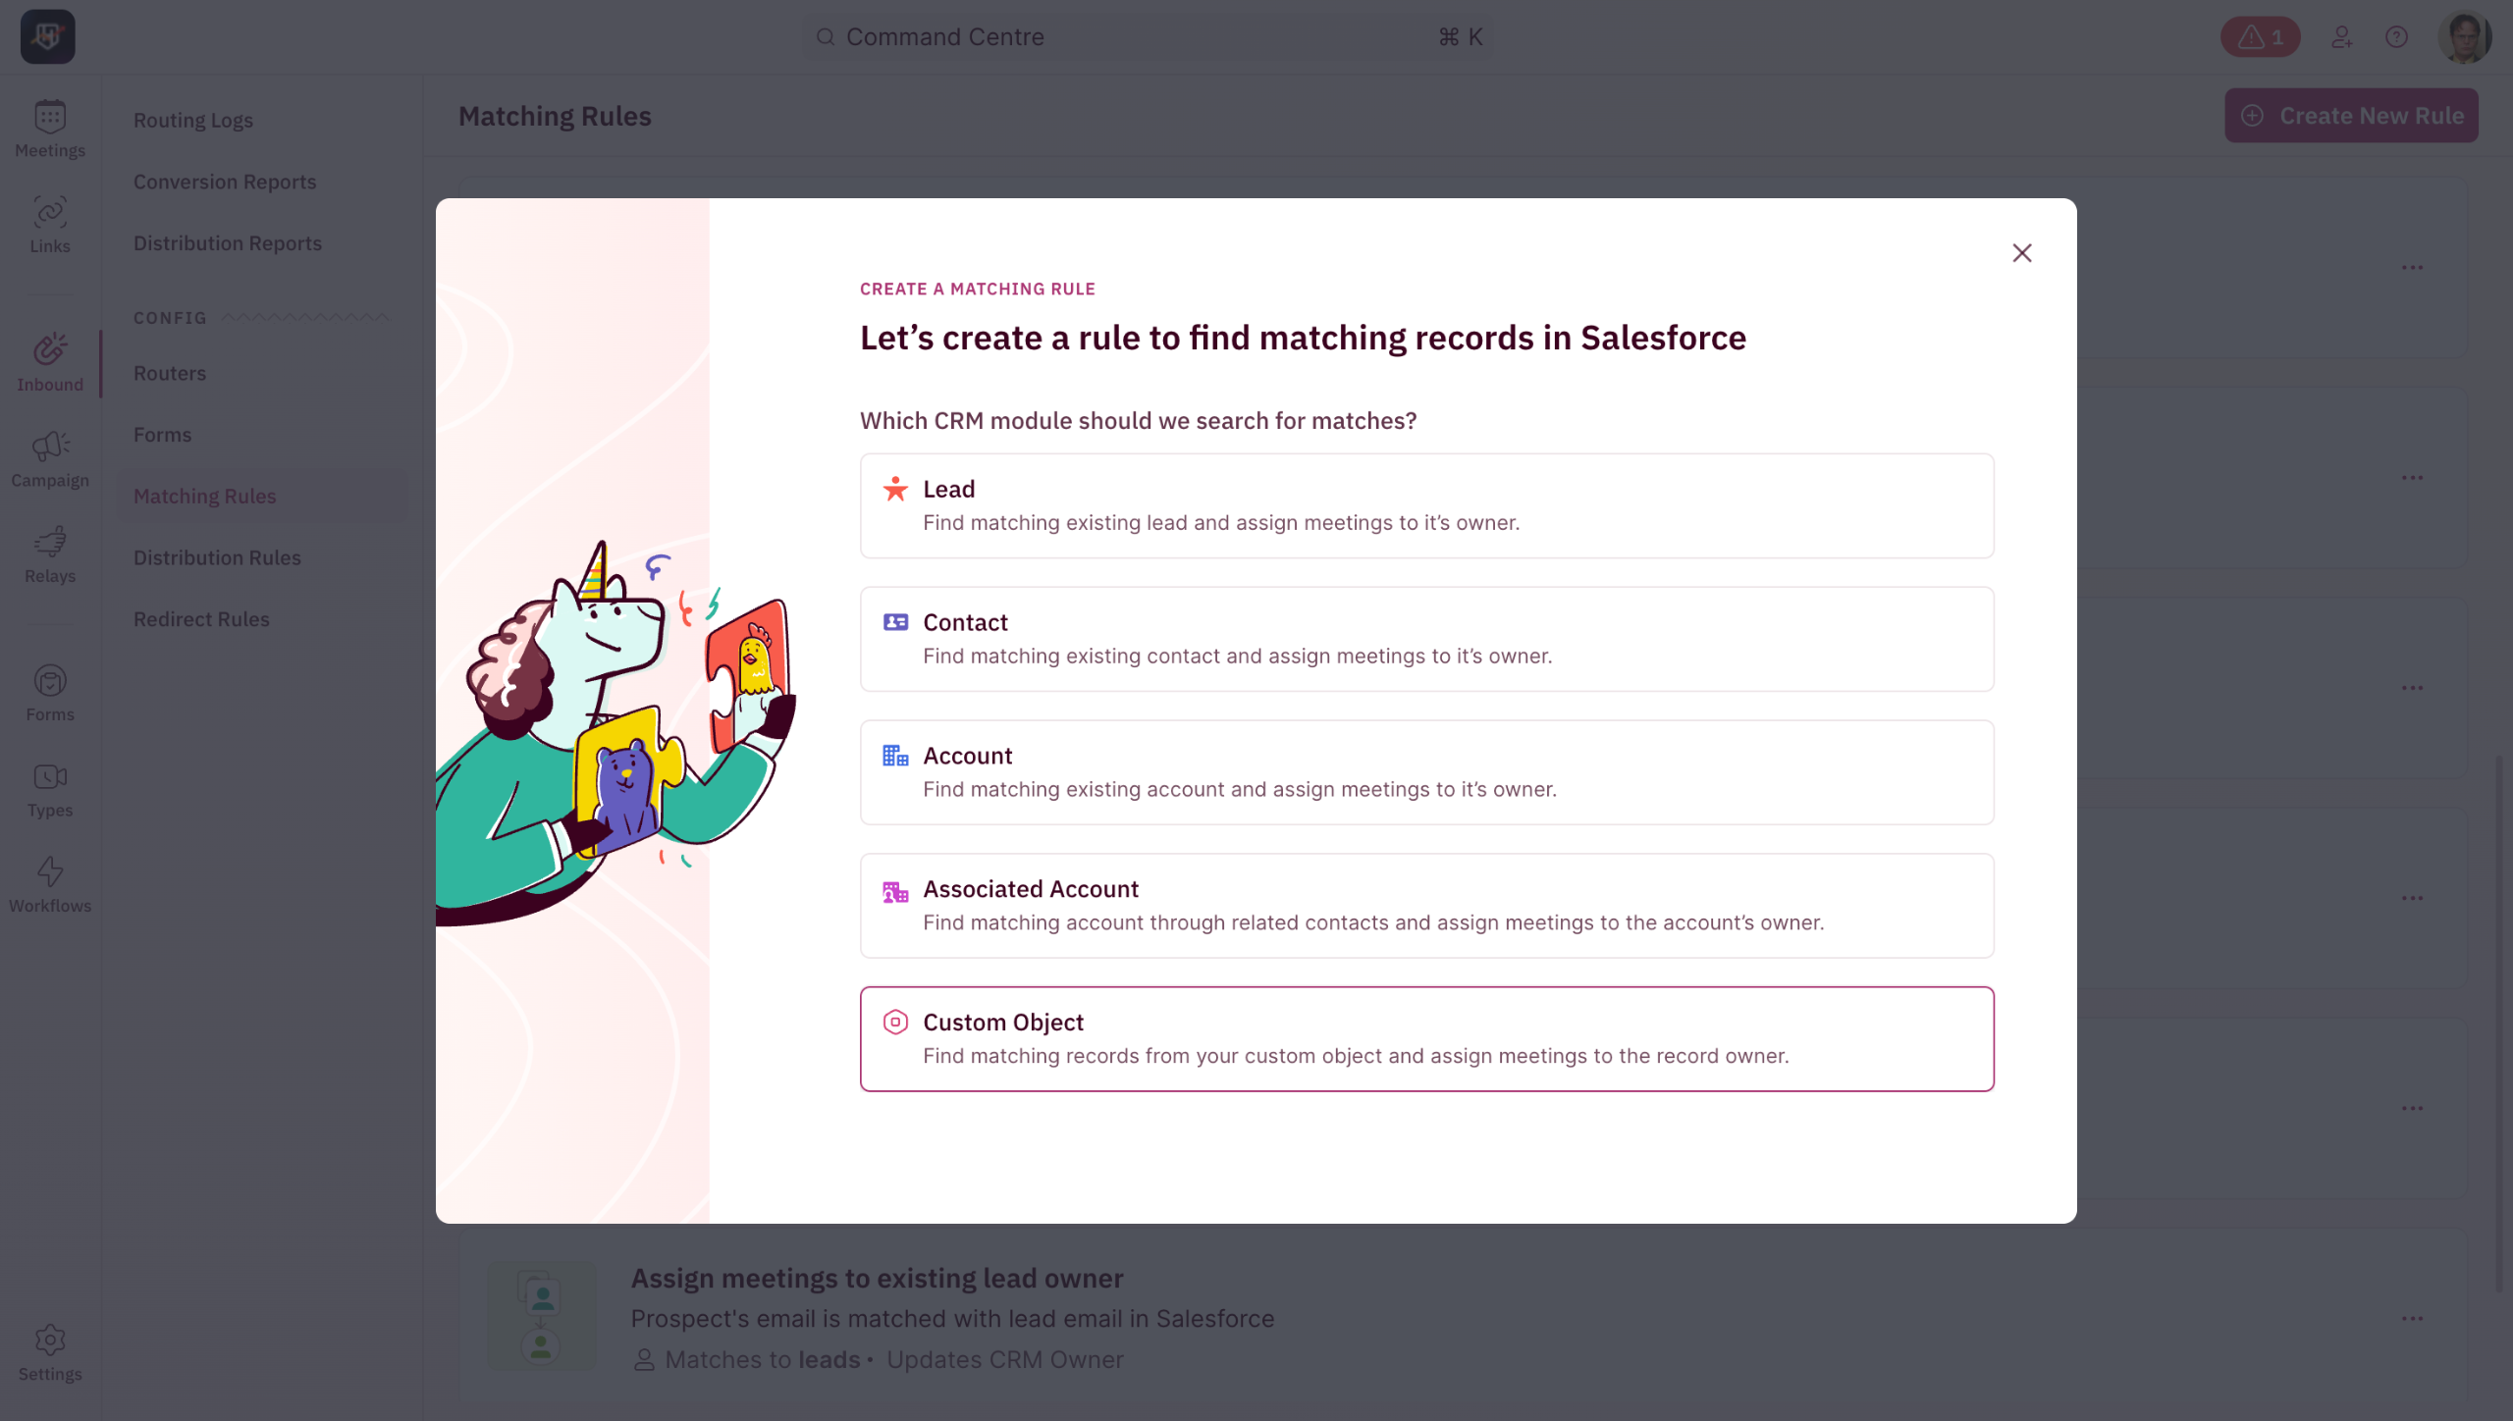
Task: Choose the Contact CRM module option
Action: [1426, 639]
